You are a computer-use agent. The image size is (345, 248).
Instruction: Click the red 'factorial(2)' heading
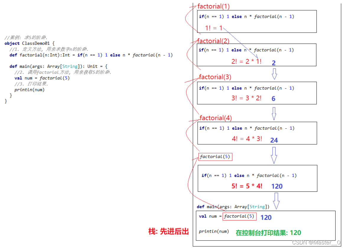(x=213, y=41)
